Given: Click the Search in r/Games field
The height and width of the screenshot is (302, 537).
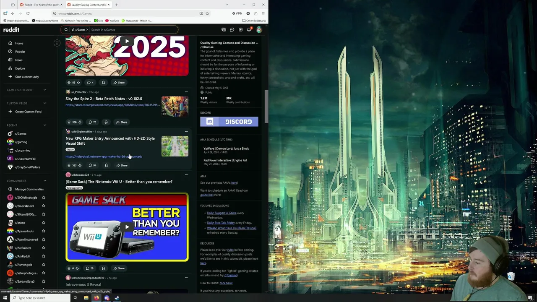Looking at the screenshot, I should click(133, 30).
